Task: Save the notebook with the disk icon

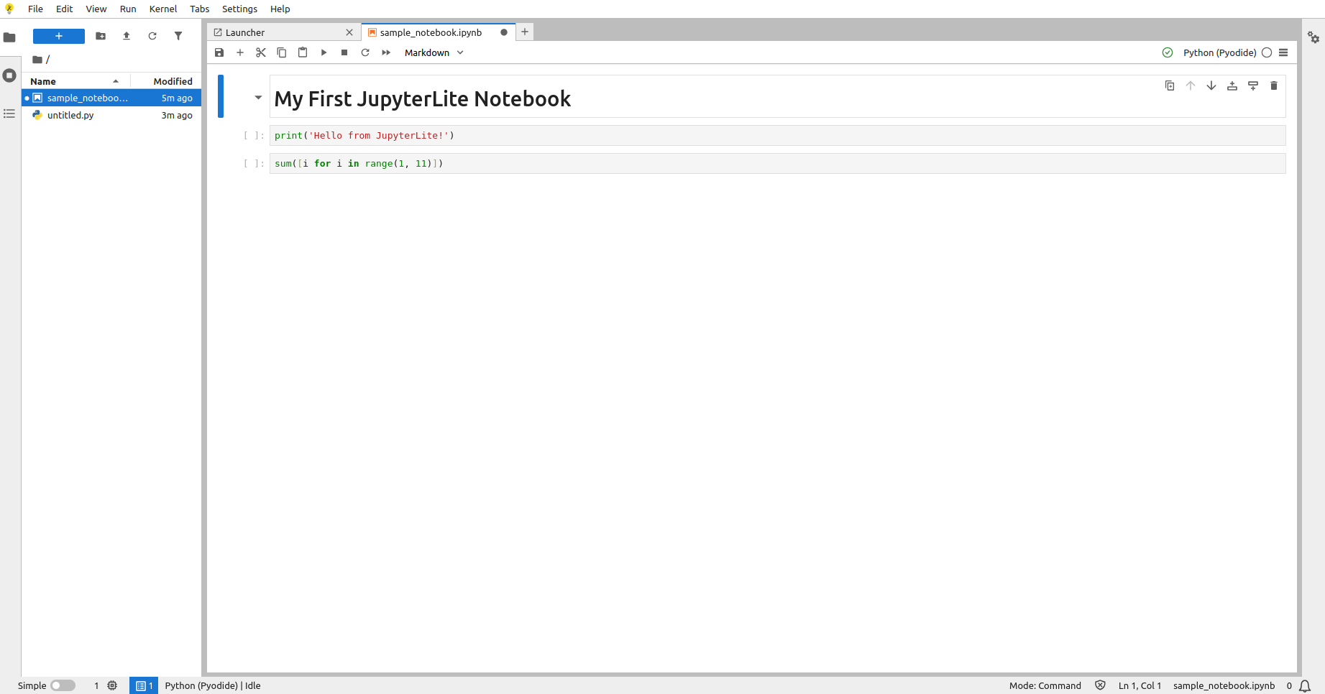Action: click(219, 52)
